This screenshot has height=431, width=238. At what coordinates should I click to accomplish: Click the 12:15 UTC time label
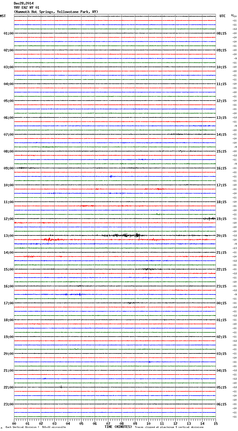pyautogui.click(x=221, y=101)
